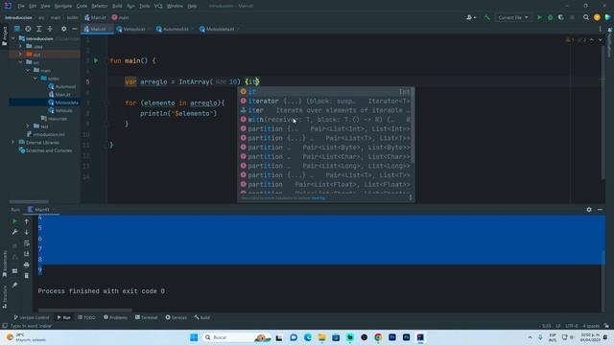Open the VCS menu
The width and height of the screenshot is (614, 345).
[158, 6]
